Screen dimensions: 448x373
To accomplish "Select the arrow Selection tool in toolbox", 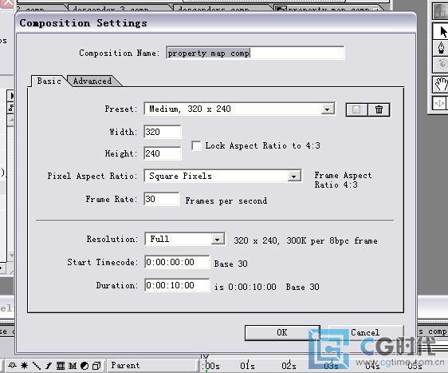I will pos(442,31).
